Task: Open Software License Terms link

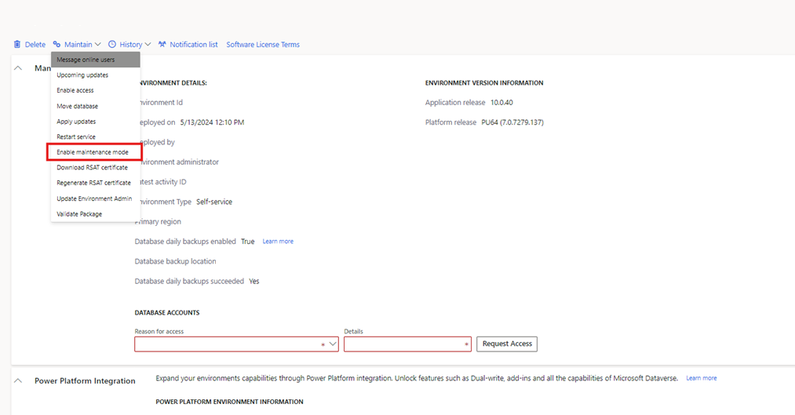Action: tap(262, 45)
